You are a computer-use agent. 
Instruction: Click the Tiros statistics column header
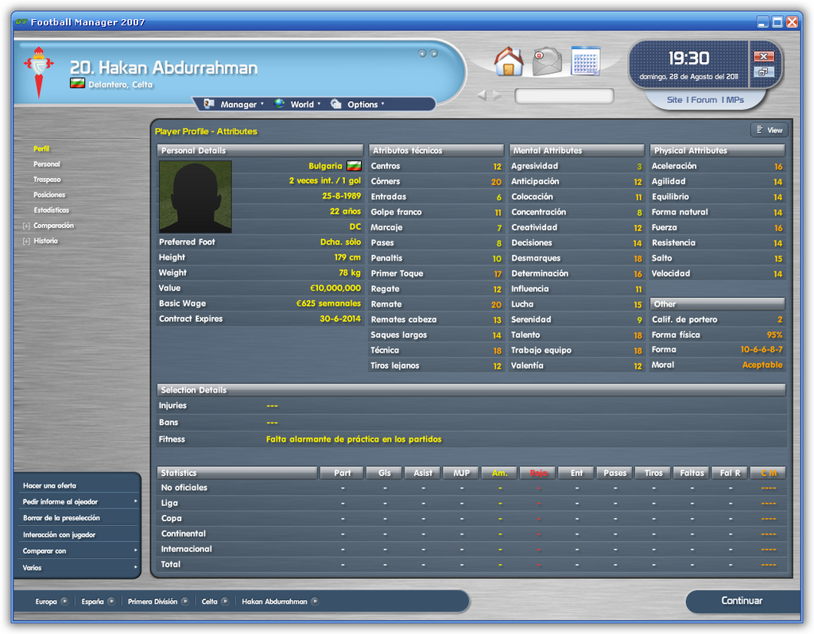(653, 474)
